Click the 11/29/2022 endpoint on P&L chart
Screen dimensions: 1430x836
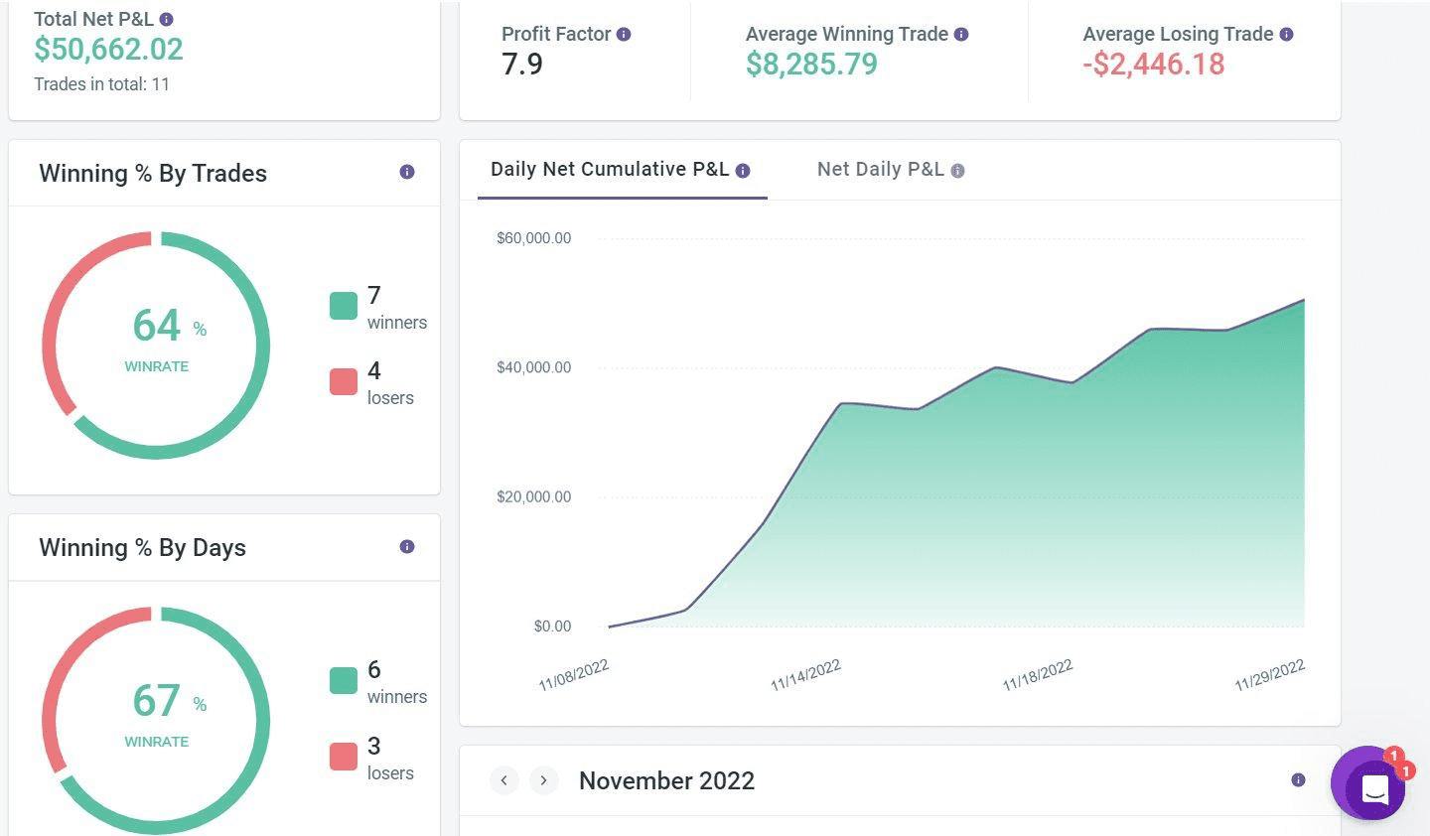coord(1303,300)
